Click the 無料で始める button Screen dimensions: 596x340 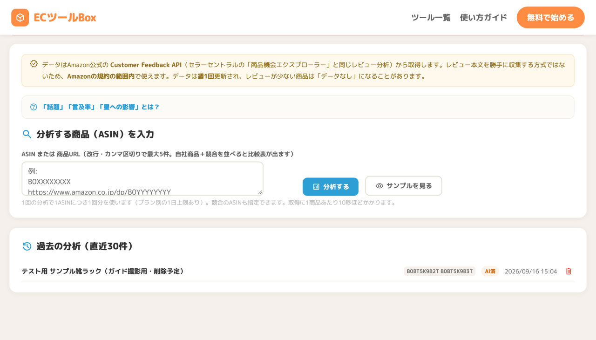pyautogui.click(x=550, y=18)
